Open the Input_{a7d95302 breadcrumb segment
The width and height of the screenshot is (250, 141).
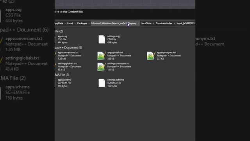click(x=186, y=23)
